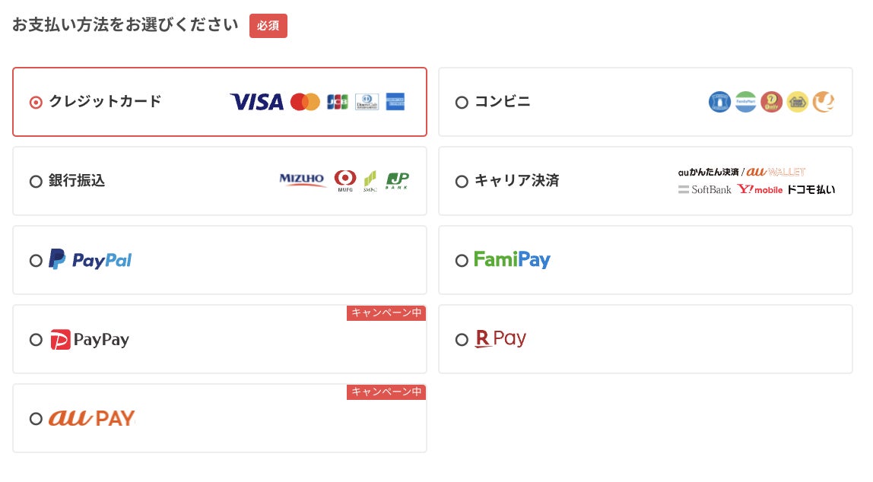Click the VISA card logo
873x482 pixels.
pyautogui.click(x=256, y=102)
